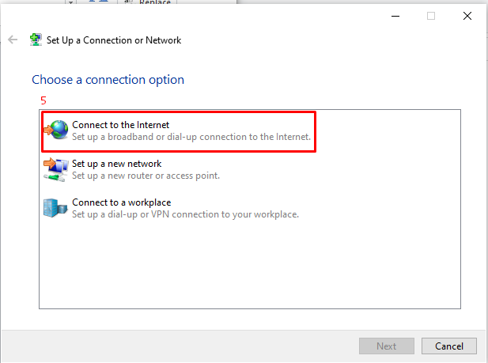The height and width of the screenshot is (363, 488).
Task: Click the broadband or dial-up connection description
Action: tap(191, 137)
